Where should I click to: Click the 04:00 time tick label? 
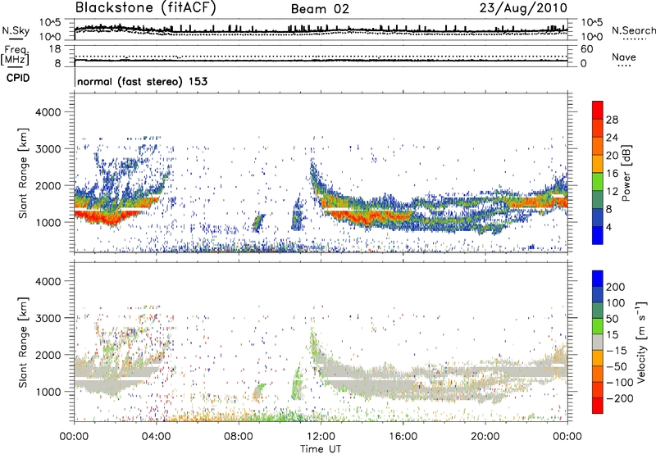click(156, 437)
